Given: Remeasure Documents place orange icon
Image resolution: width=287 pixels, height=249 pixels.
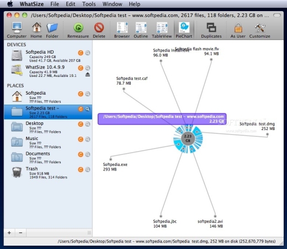Looking at the screenshot, I should [x=81, y=154].
